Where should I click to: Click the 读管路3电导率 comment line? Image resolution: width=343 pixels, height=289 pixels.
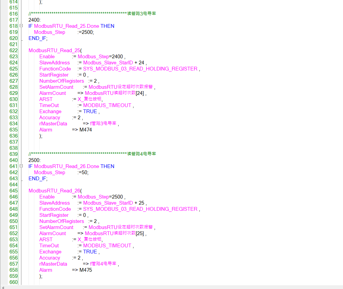pyautogui.click(x=141, y=14)
